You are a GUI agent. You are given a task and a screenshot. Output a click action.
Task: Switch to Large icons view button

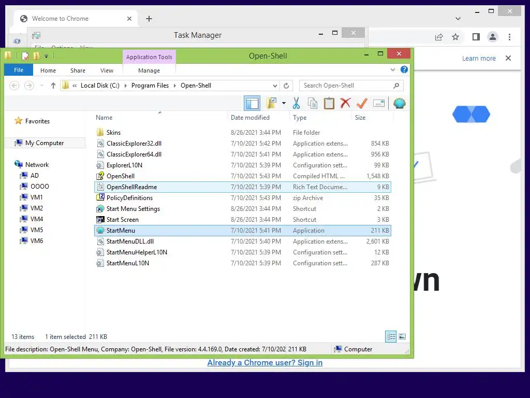click(402, 336)
